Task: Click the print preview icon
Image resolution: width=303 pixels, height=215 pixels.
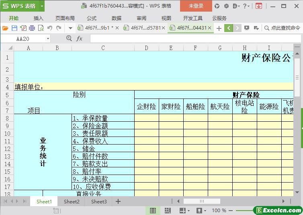Action: pos(41,28)
